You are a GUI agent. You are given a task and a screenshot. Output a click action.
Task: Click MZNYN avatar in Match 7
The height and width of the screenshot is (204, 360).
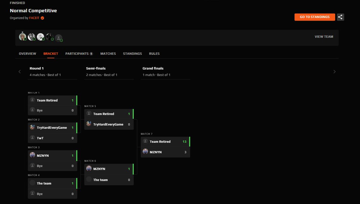pos(145,151)
